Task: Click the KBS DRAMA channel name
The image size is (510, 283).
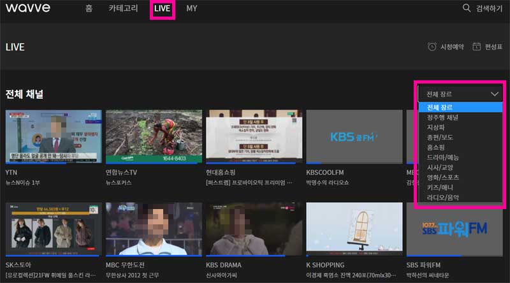Action: 224,265
